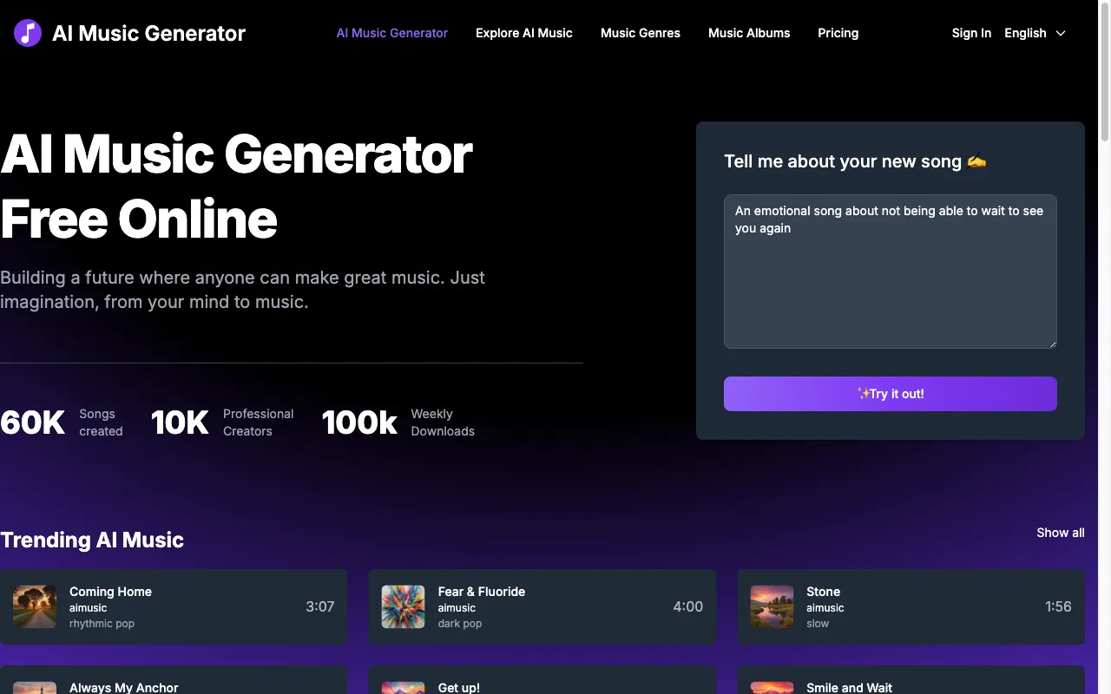The height and width of the screenshot is (694, 1111).
Task: Click the language dropdown chevron arrow
Action: (1060, 33)
